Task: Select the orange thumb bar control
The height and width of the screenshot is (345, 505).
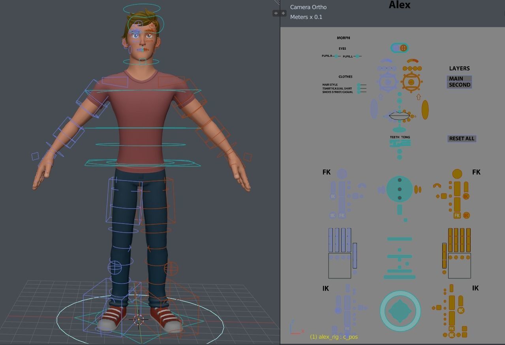Action: coord(444,255)
